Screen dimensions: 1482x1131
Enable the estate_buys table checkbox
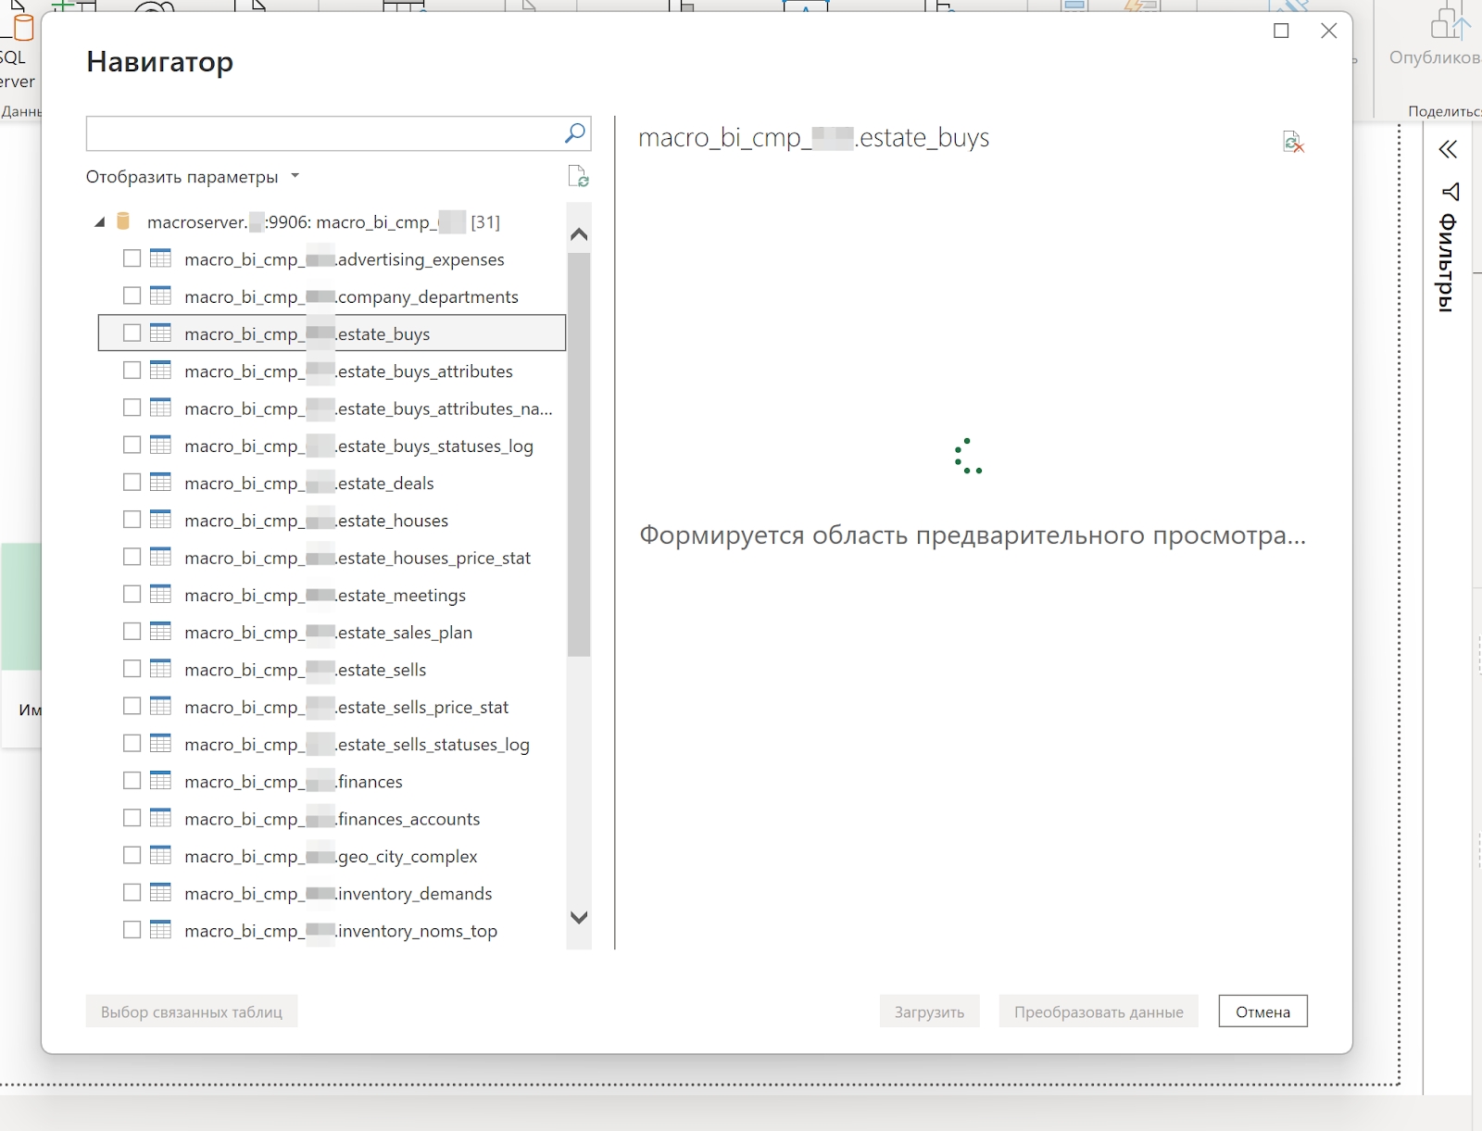coord(132,333)
